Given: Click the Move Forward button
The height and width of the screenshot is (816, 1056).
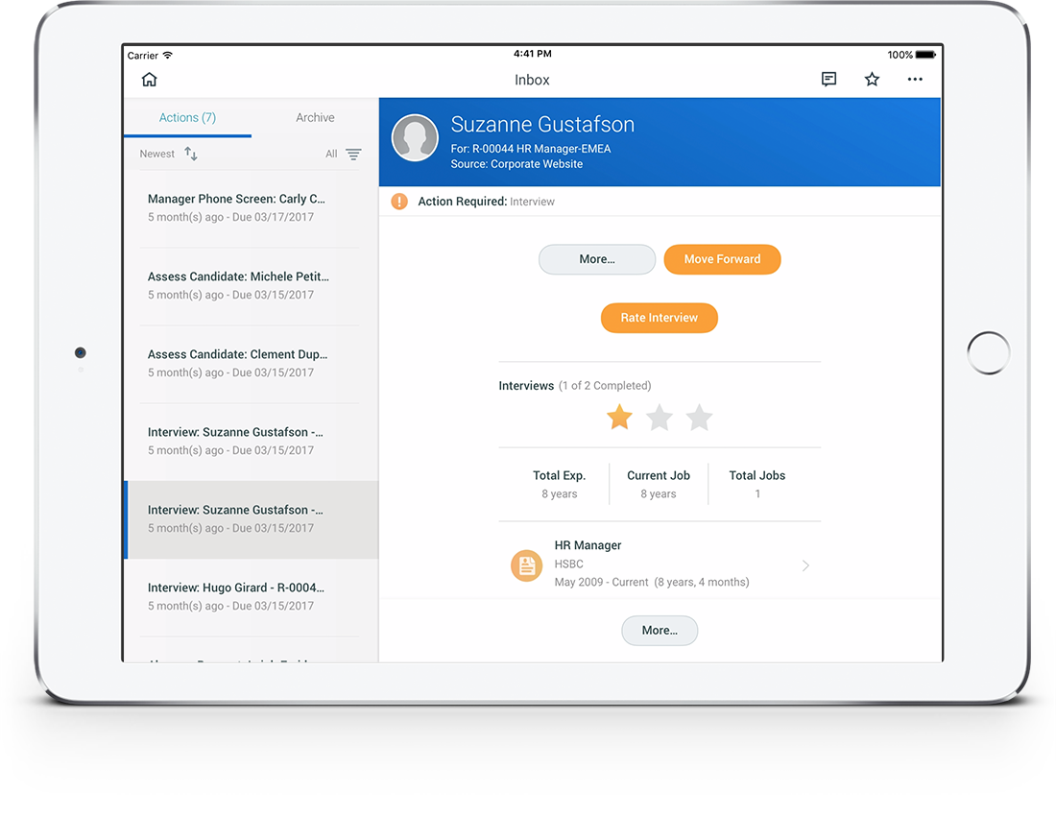Looking at the screenshot, I should tap(722, 259).
